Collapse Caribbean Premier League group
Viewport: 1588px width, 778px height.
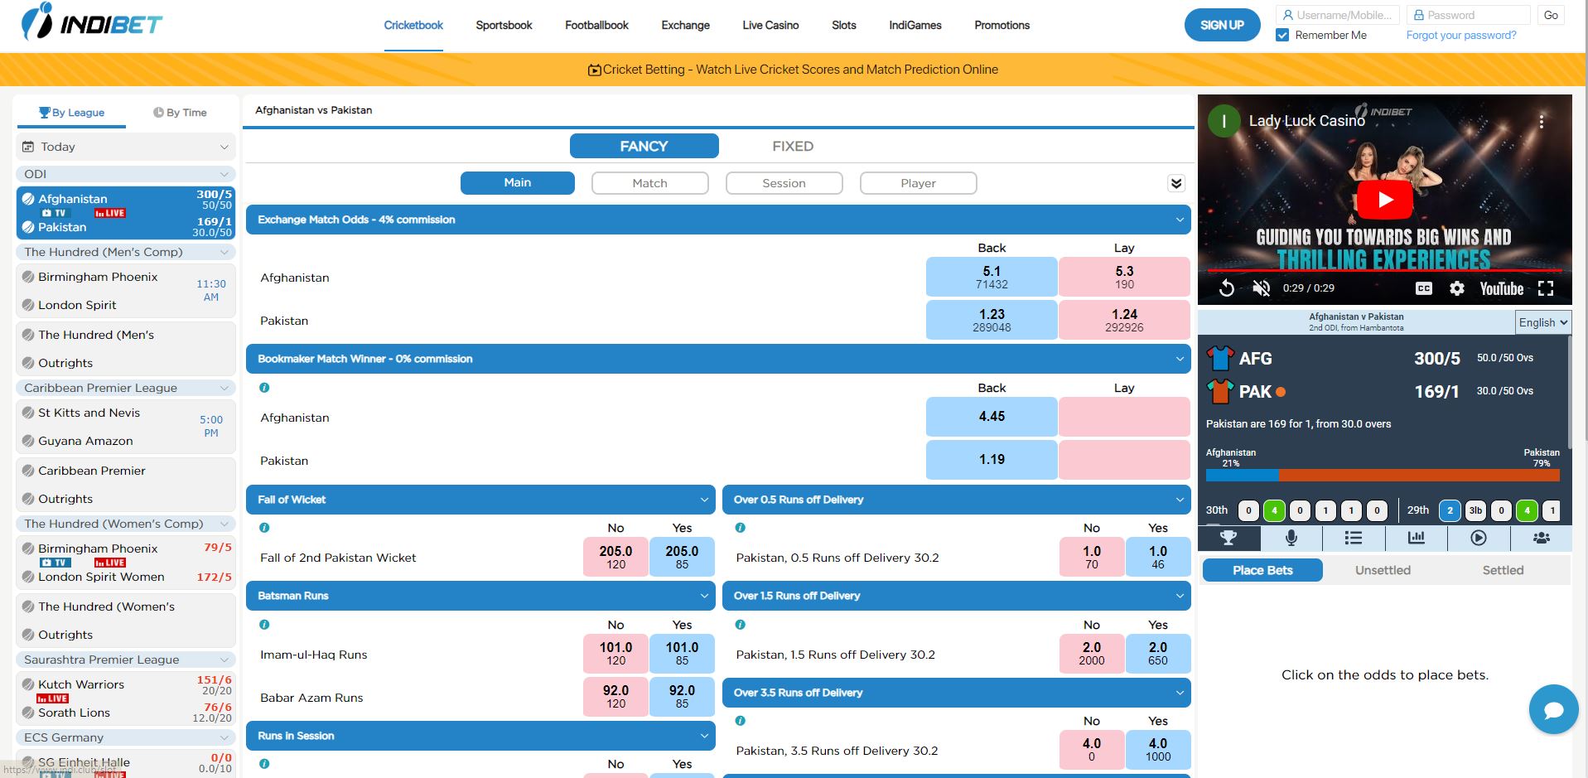pos(126,388)
